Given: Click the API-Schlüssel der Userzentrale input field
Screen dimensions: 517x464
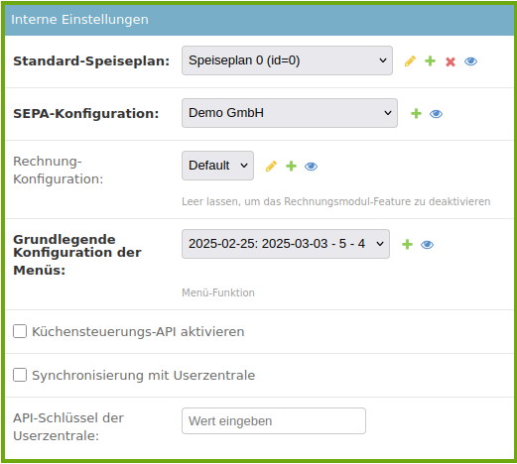Looking at the screenshot, I should pos(274,421).
